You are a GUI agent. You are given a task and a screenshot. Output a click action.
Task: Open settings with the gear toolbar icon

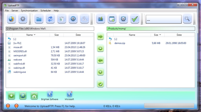[x=23, y=19]
